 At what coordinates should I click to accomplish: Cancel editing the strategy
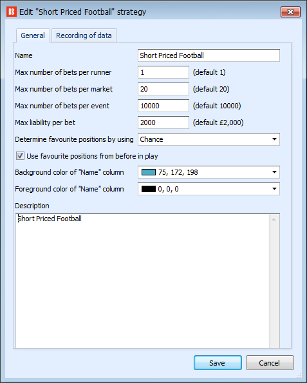[270, 363]
